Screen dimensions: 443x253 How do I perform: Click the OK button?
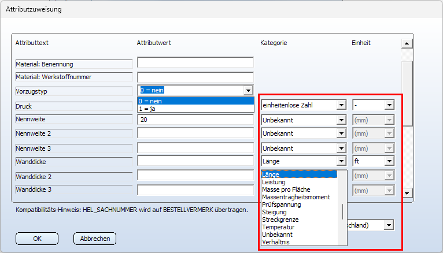point(37,239)
